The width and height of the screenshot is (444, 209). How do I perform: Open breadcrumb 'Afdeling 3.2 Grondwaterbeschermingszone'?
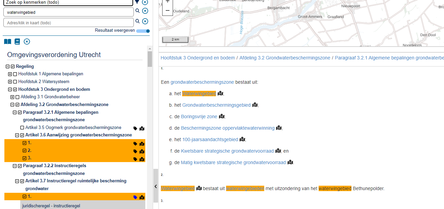coord(285,58)
